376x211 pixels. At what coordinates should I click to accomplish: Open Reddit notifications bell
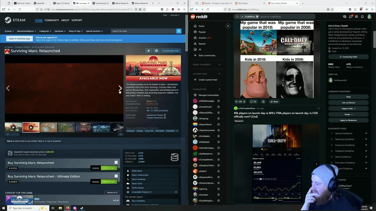coord(362,17)
